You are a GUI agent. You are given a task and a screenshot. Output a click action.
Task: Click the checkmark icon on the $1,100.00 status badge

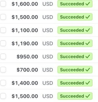tap(88, 30)
